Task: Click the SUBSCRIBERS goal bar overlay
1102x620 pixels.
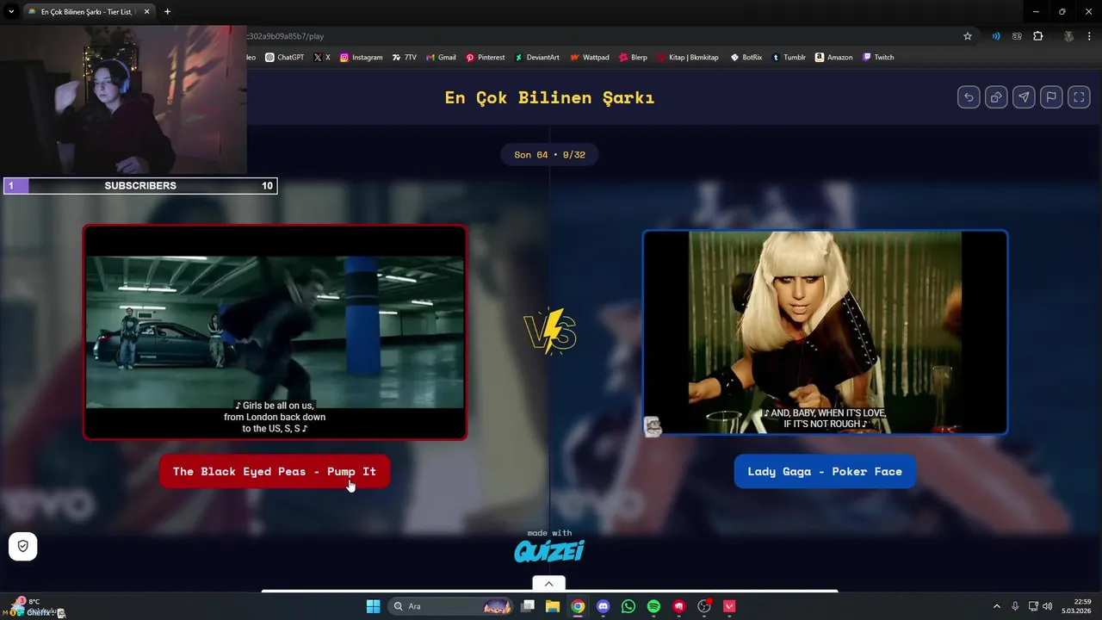Action: tap(140, 186)
